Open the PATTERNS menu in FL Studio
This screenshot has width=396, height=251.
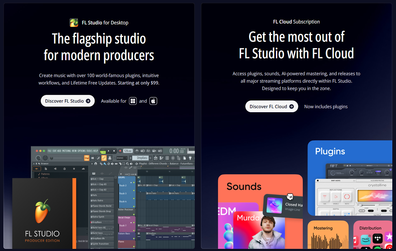pos(67,151)
